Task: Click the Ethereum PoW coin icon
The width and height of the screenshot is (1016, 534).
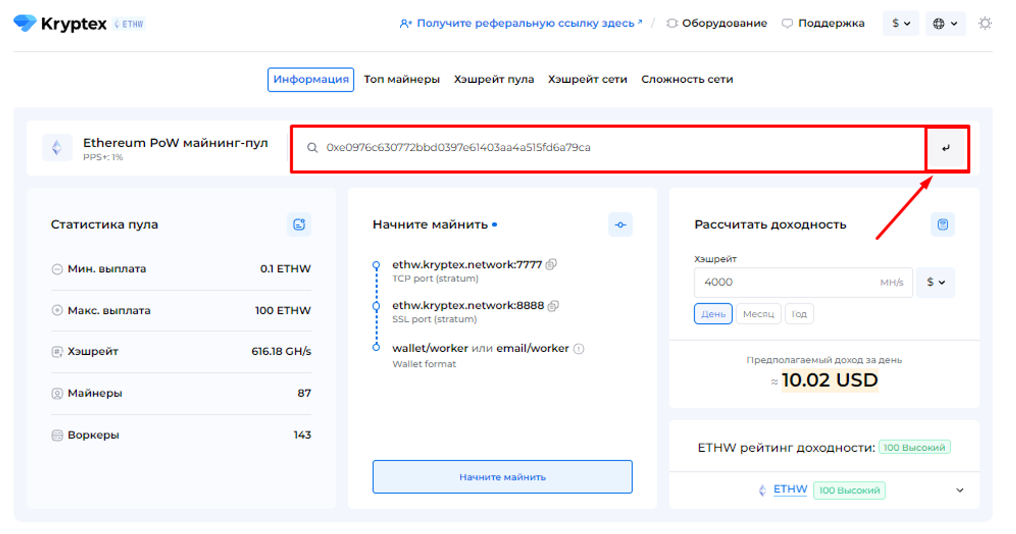Action: (x=57, y=148)
